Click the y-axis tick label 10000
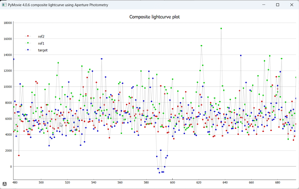This screenshot has height=189, width=299. pos(7,87)
